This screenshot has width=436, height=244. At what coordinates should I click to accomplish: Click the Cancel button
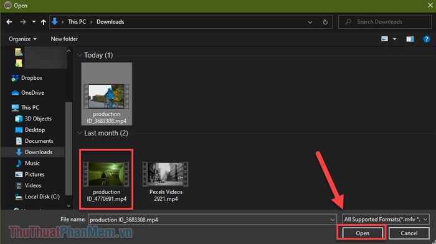coord(409,233)
